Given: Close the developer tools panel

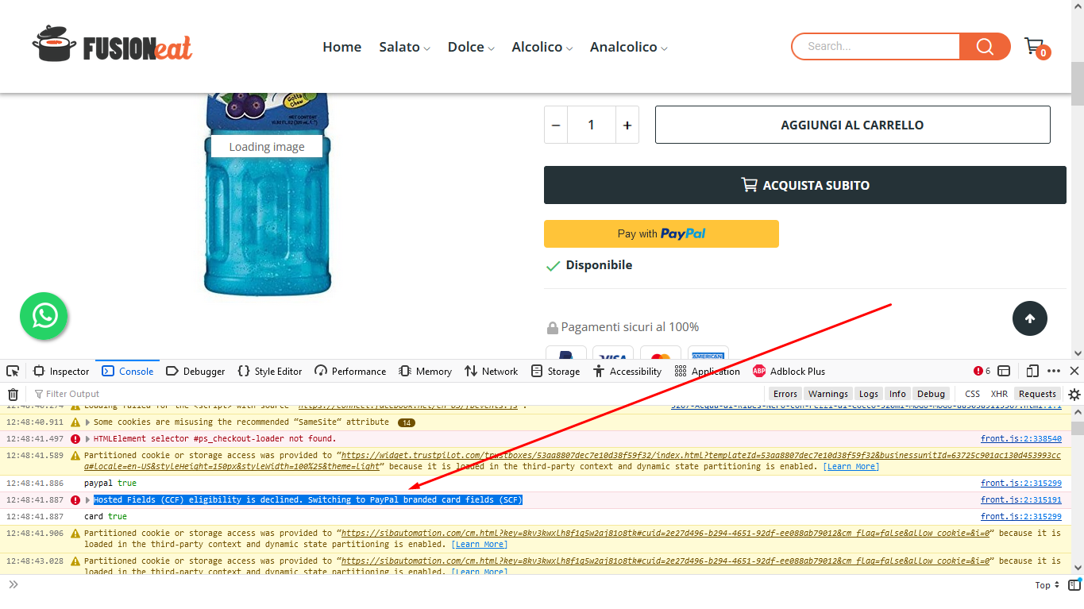Looking at the screenshot, I should (x=1074, y=371).
